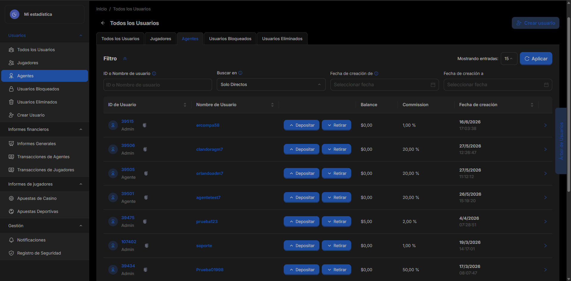
Task: Switch to the Jugadores tab
Action: point(161,39)
